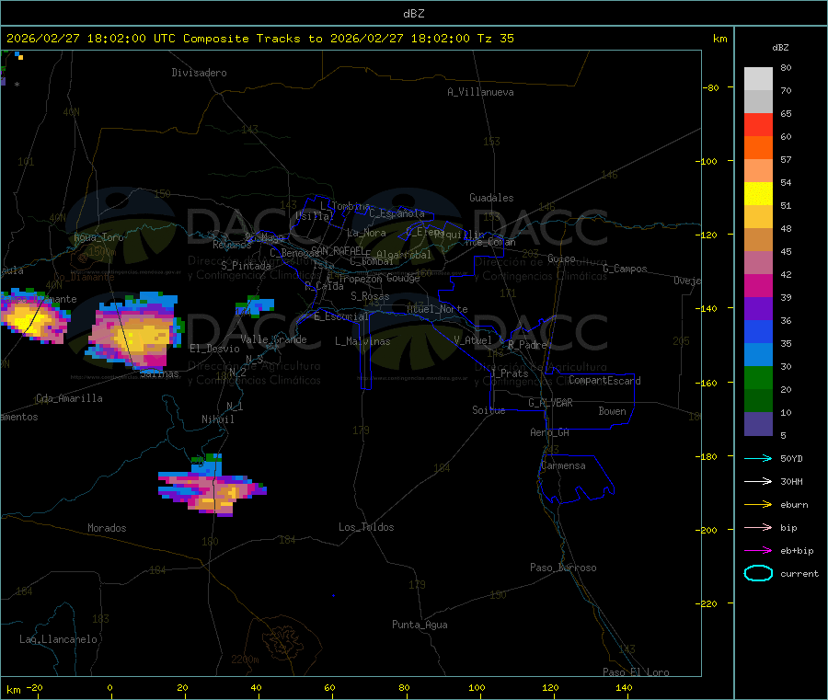
Task: Click the pink bip arrow in legend
Action: coord(758,527)
